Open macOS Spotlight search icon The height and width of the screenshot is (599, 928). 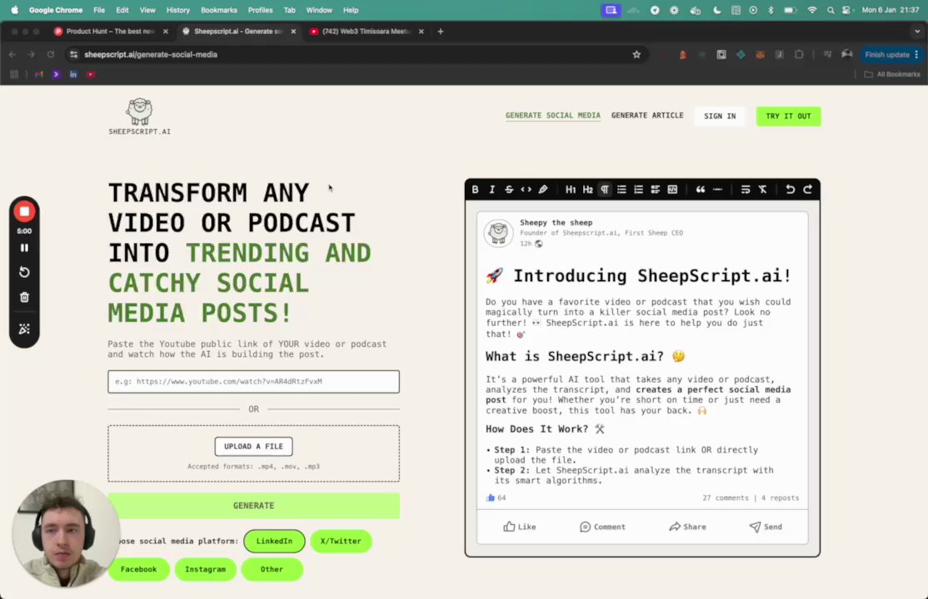[x=831, y=10]
